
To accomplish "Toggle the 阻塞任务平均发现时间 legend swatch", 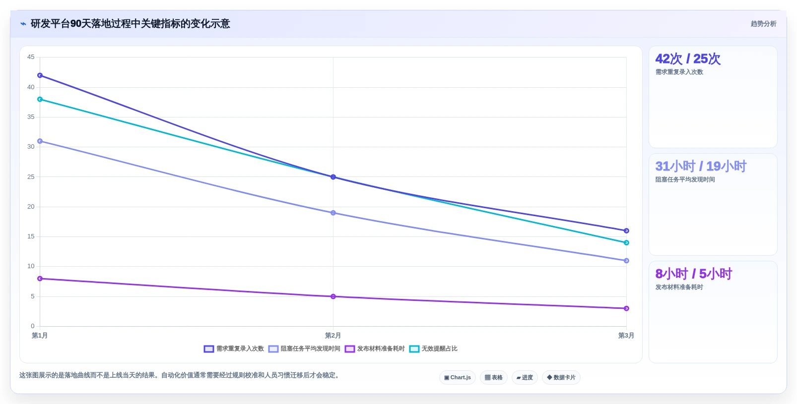I will 273,349.
